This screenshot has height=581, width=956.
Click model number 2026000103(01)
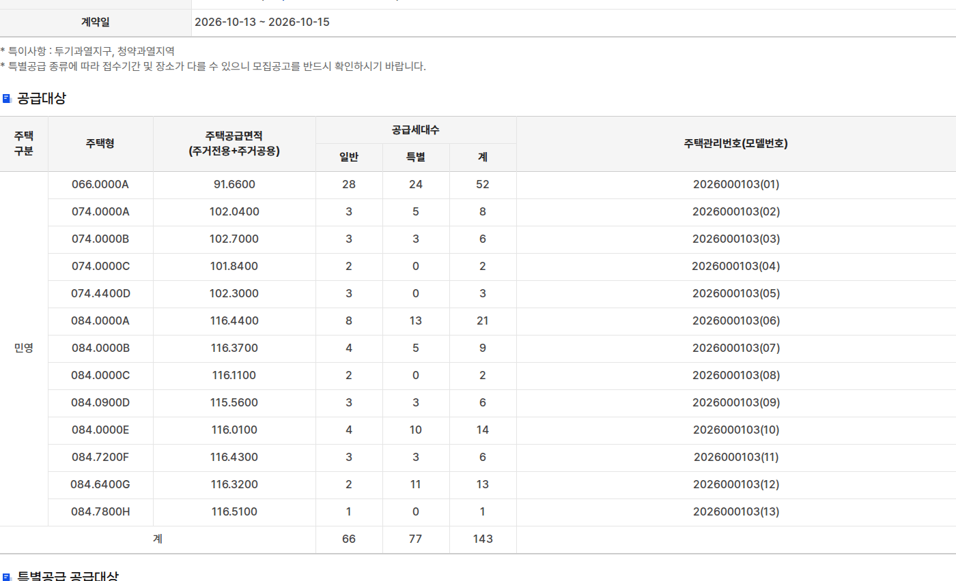[x=736, y=185]
